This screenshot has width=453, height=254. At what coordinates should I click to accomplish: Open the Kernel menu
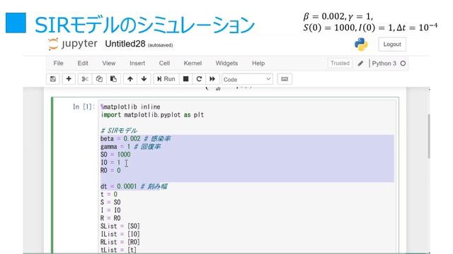tap(193, 64)
